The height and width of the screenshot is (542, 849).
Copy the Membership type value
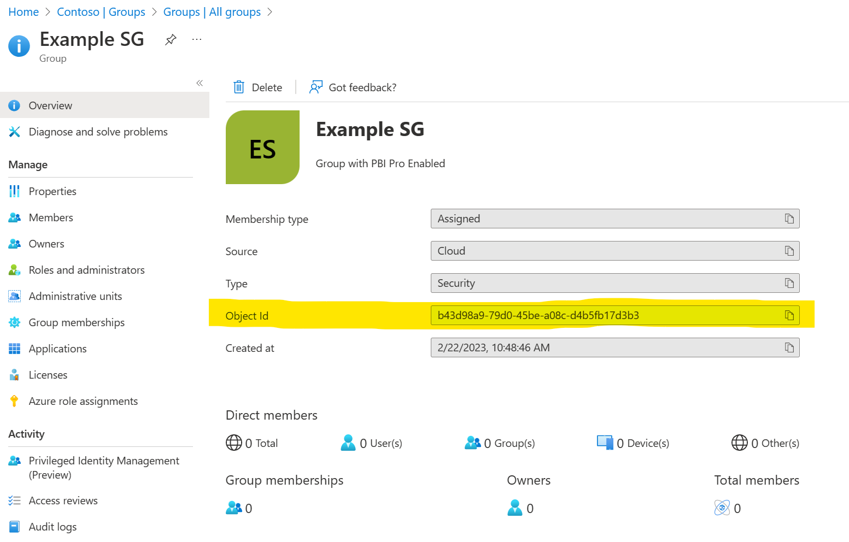tap(789, 219)
